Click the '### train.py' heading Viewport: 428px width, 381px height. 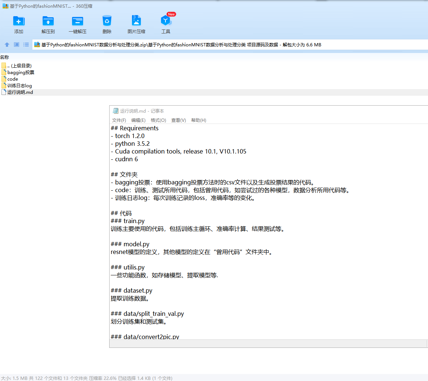128,221
